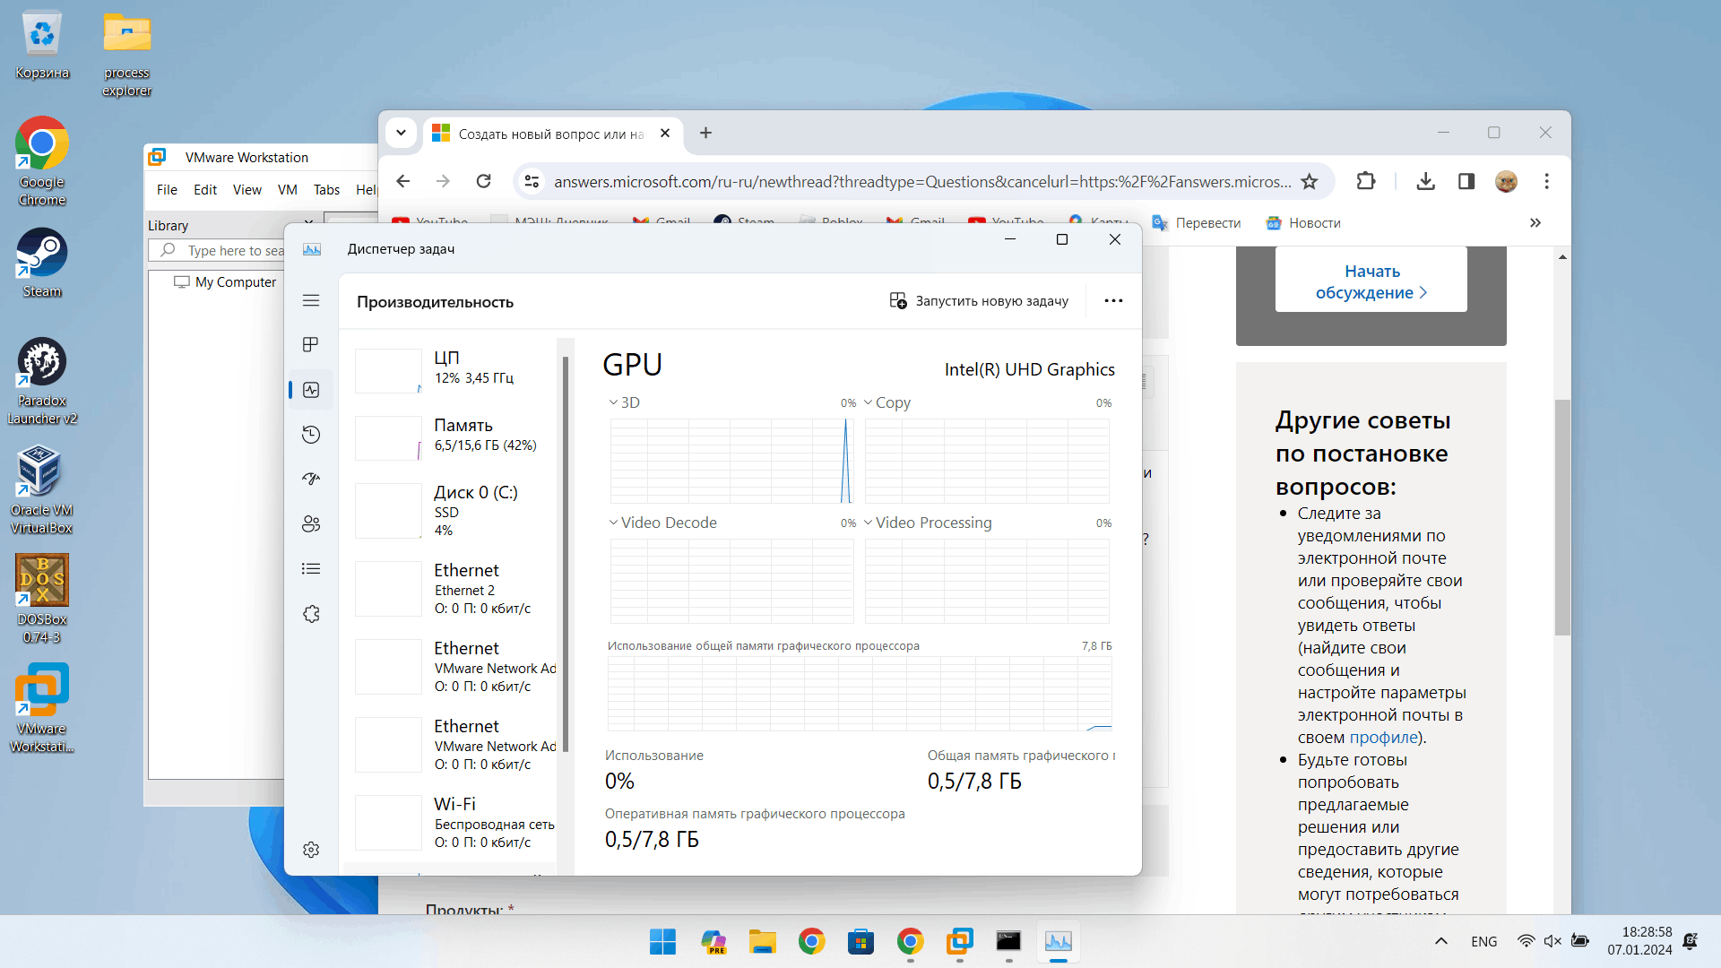The image size is (1721, 968).
Task: Open site information icon in address bar
Action: pyautogui.click(x=532, y=181)
